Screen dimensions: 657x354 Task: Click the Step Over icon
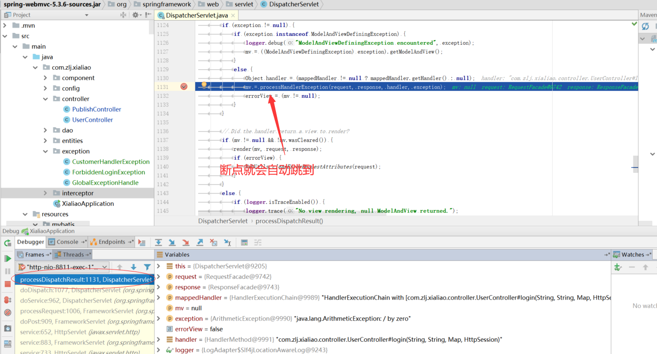point(158,242)
